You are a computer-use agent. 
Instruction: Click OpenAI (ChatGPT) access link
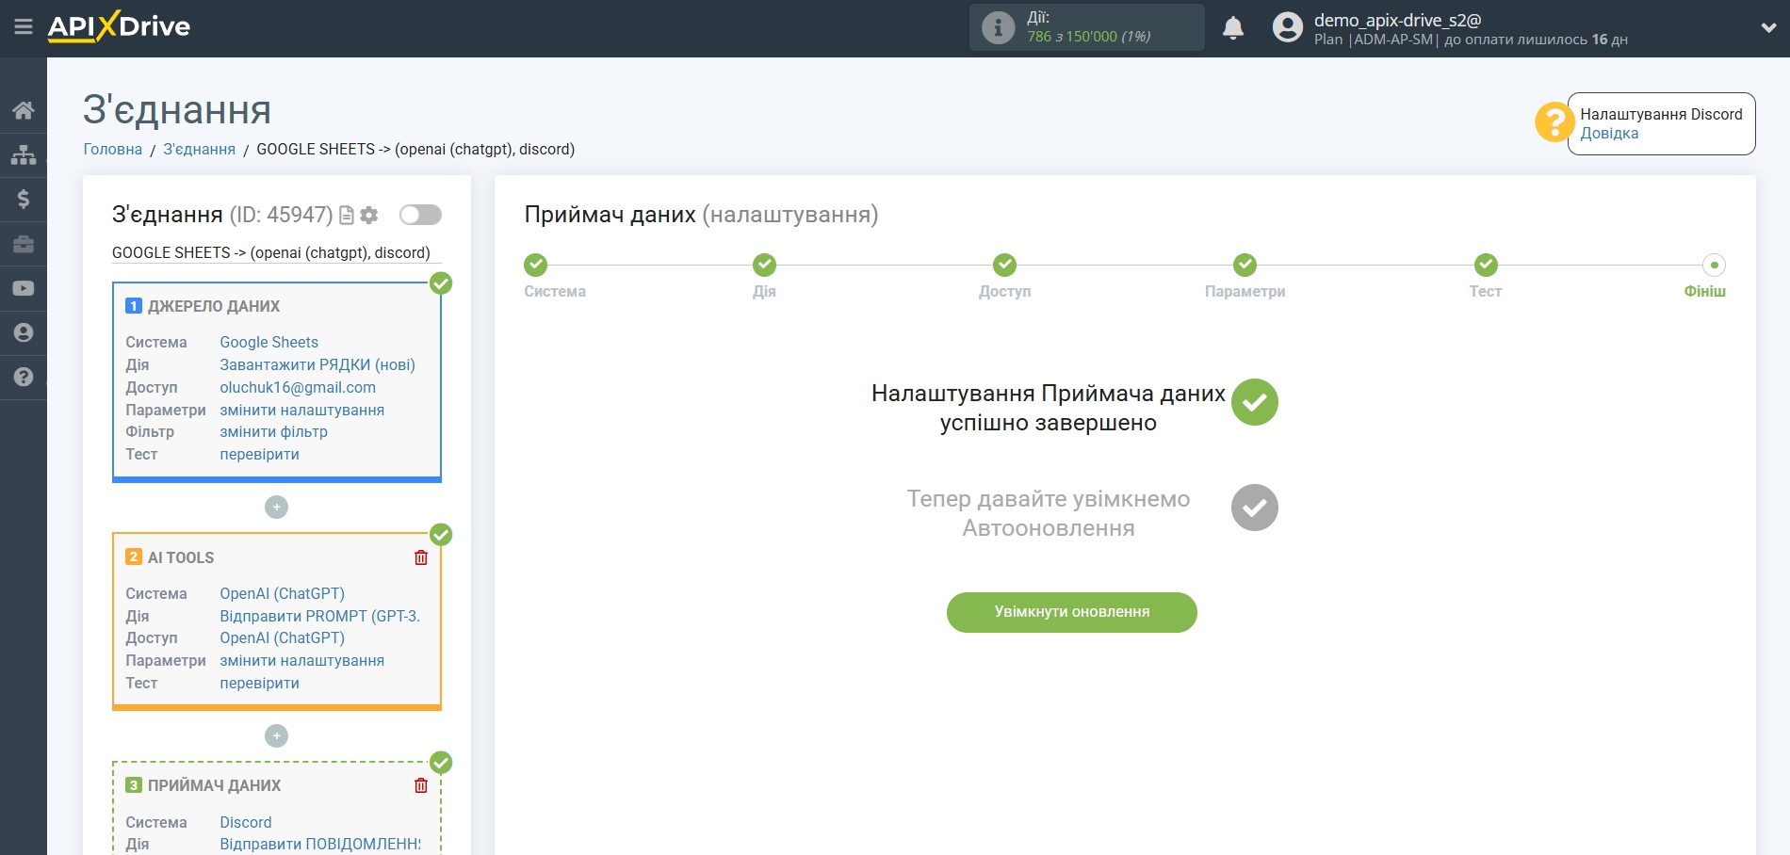pyautogui.click(x=282, y=637)
